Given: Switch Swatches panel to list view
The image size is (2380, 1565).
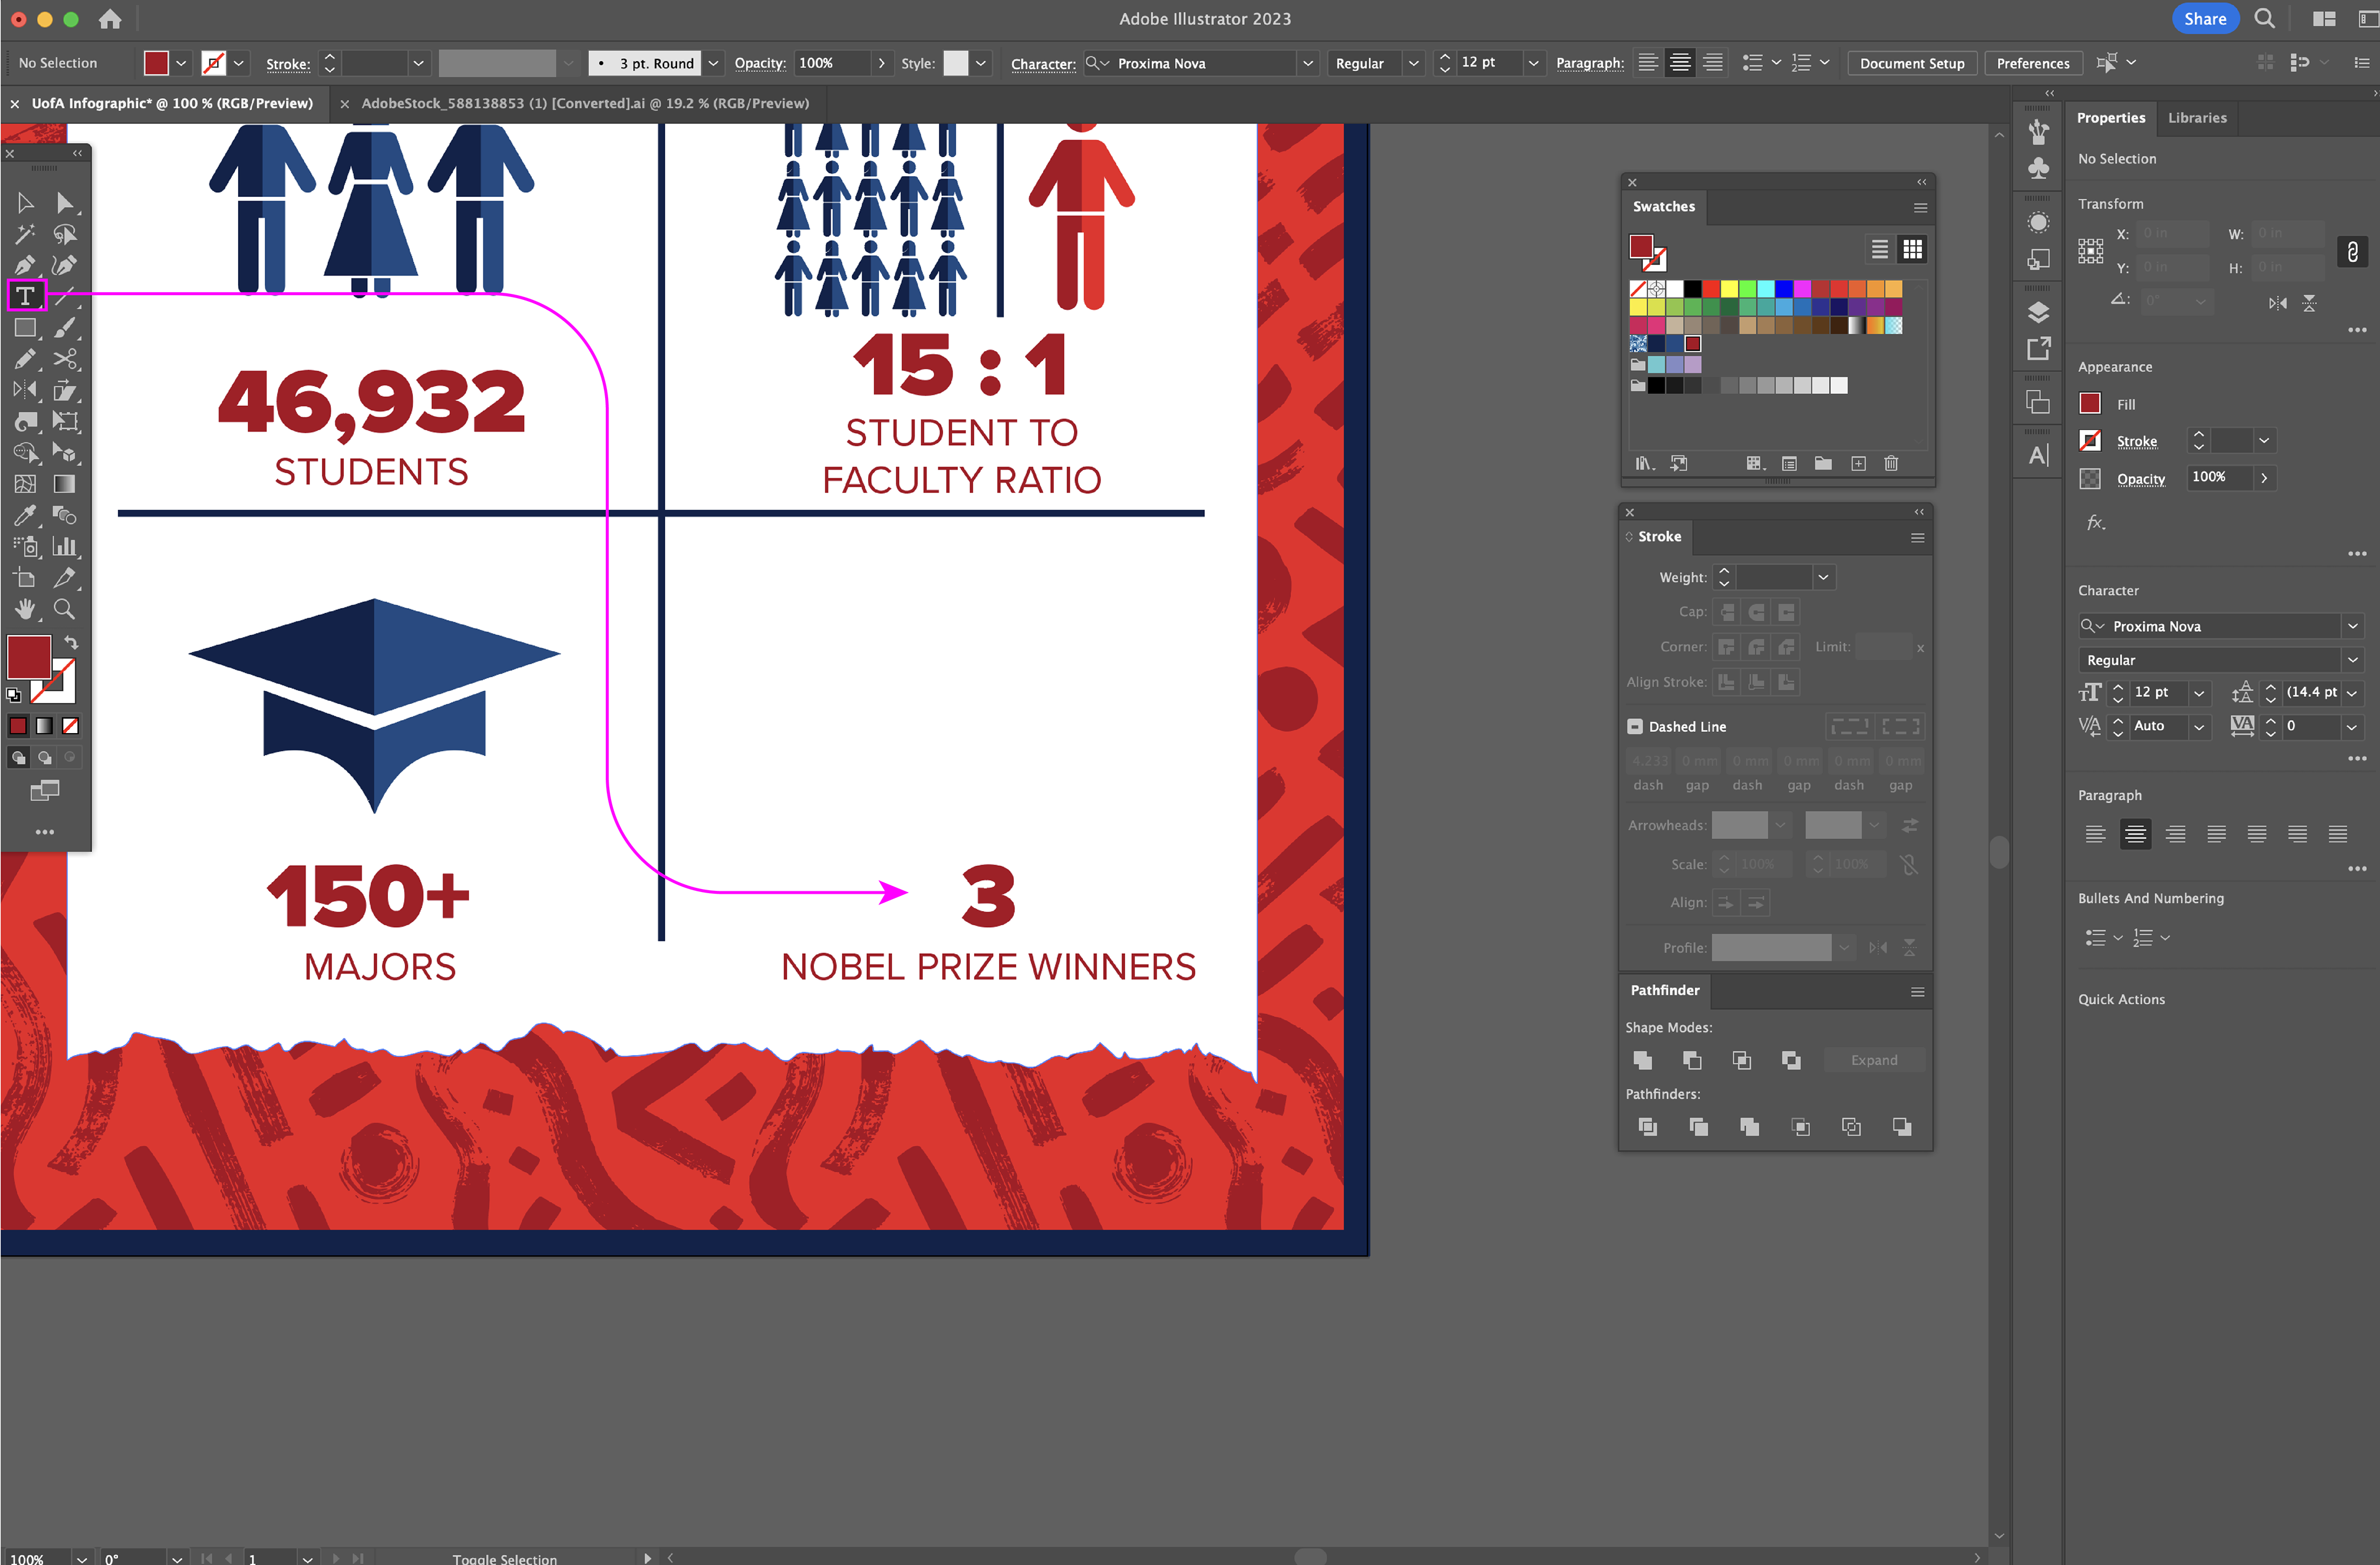Looking at the screenshot, I should 1879,249.
